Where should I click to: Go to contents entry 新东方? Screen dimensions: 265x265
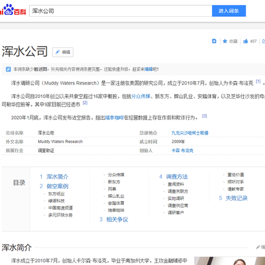tap(114, 182)
